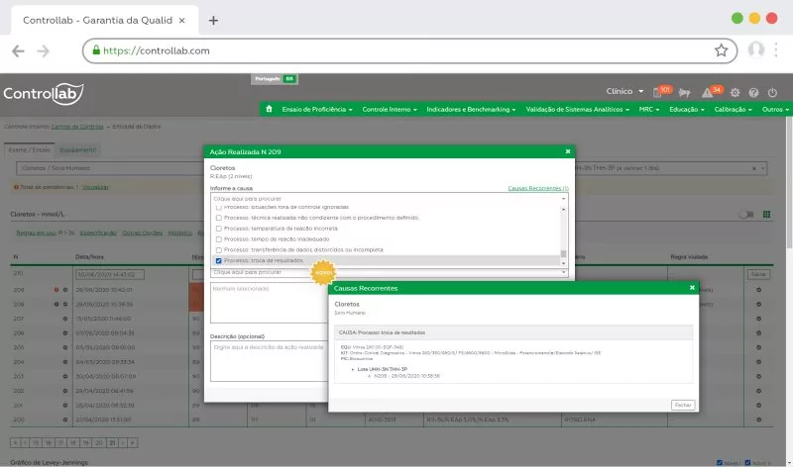
Task: Click the Visualizar pendências link
Action: [95, 187]
